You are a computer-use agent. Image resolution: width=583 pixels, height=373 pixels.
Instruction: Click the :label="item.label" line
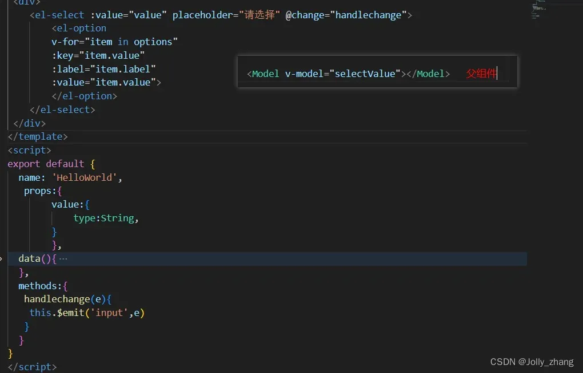[x=103, y=69]
